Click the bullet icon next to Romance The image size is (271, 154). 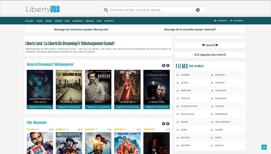pyautogui.click(x=212, y=75)
